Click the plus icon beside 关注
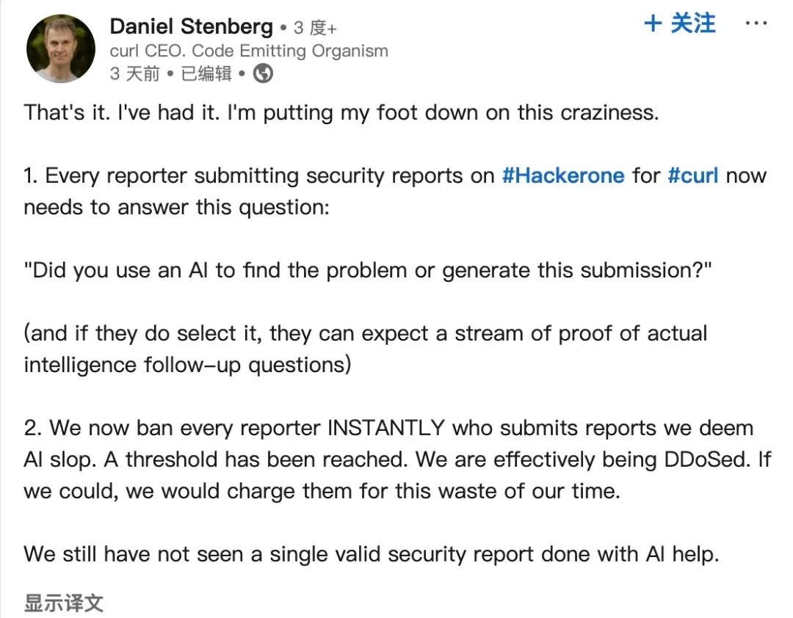This screenshot has height=618, width=793. point(653,23)
